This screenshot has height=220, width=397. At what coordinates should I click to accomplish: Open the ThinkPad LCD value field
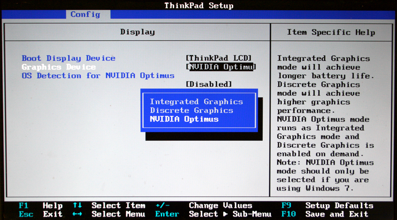click(219, 58)
